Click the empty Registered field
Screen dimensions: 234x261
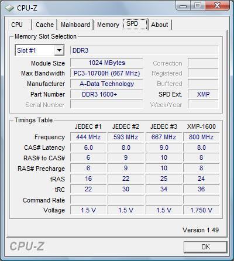203,73
